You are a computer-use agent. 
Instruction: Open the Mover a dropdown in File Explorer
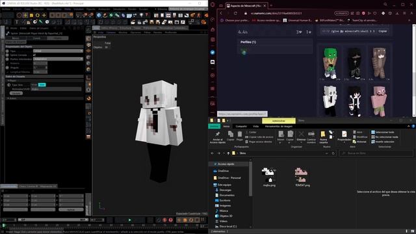[x=281, y=136]
